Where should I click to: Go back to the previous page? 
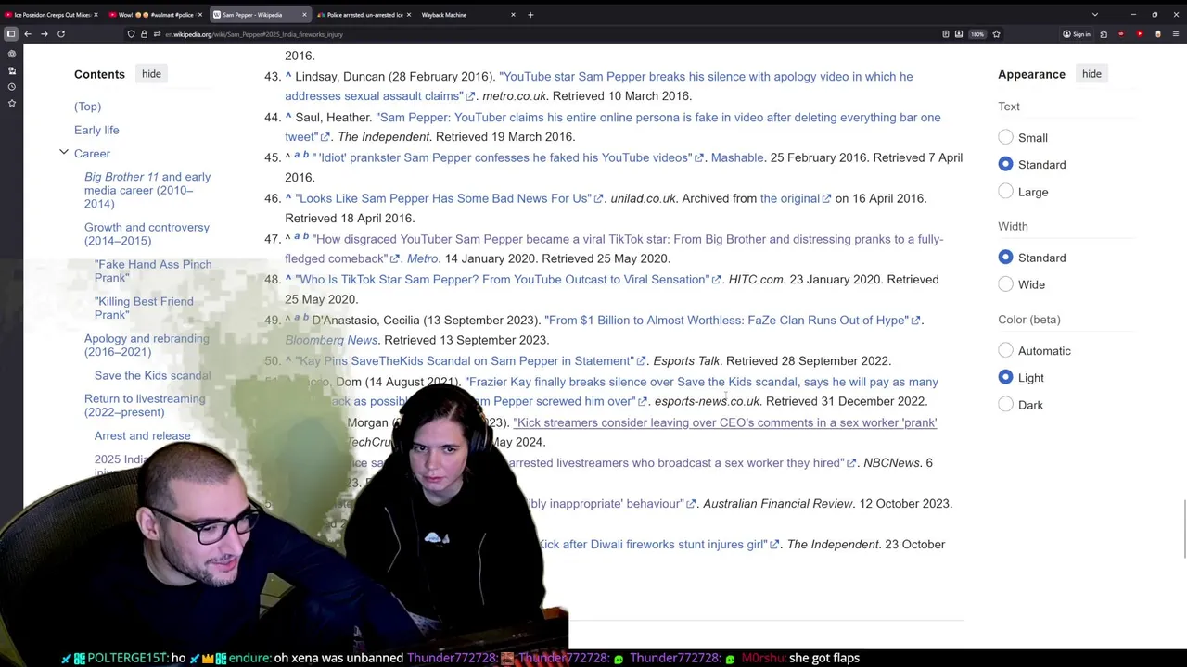click(x=28, y=34)
